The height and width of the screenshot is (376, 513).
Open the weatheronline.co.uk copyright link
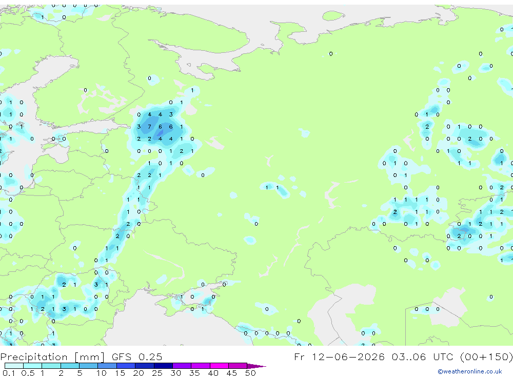pos(470,371)
